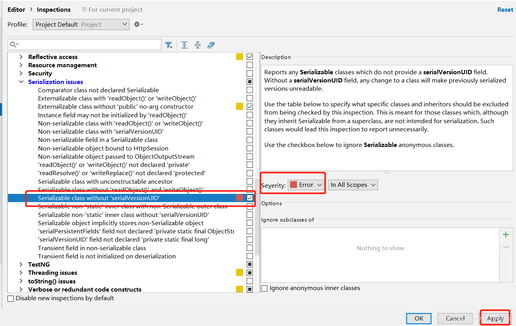Screen dimensions: 516x326
Task: Collapse the Serialization issues group
Action: (21, 82)
